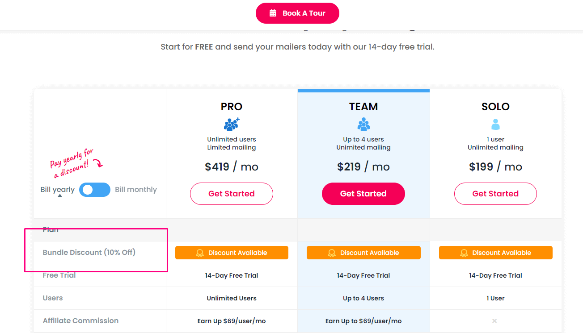Click the small arrow beneath Bill yearly
The width and height of the screenshot is (583, 333).
click(60, 196)
